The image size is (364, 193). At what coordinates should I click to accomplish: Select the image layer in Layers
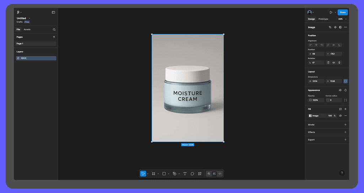pos(36,59)
